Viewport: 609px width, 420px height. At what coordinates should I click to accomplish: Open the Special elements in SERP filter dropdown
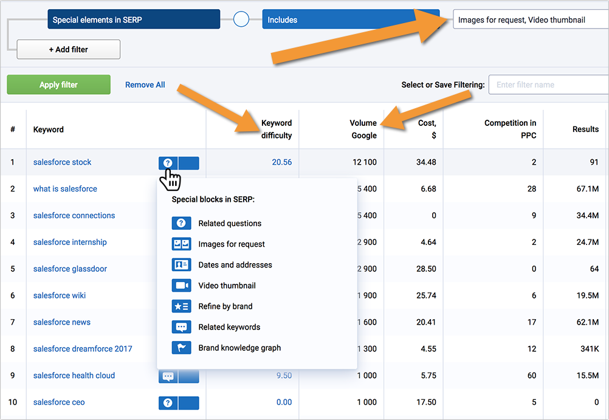(134, 19)
